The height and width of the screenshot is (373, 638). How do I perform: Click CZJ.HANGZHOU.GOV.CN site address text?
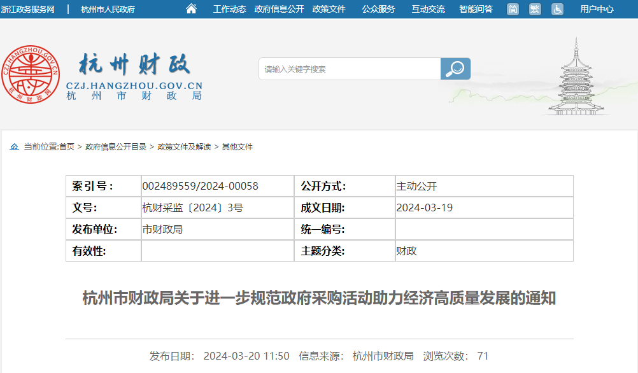134,86
